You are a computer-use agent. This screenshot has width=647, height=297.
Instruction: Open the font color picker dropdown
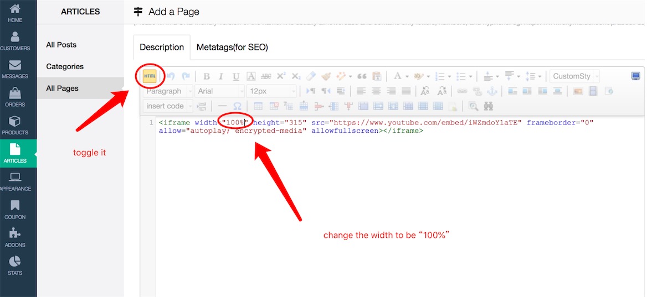point(407,76)
